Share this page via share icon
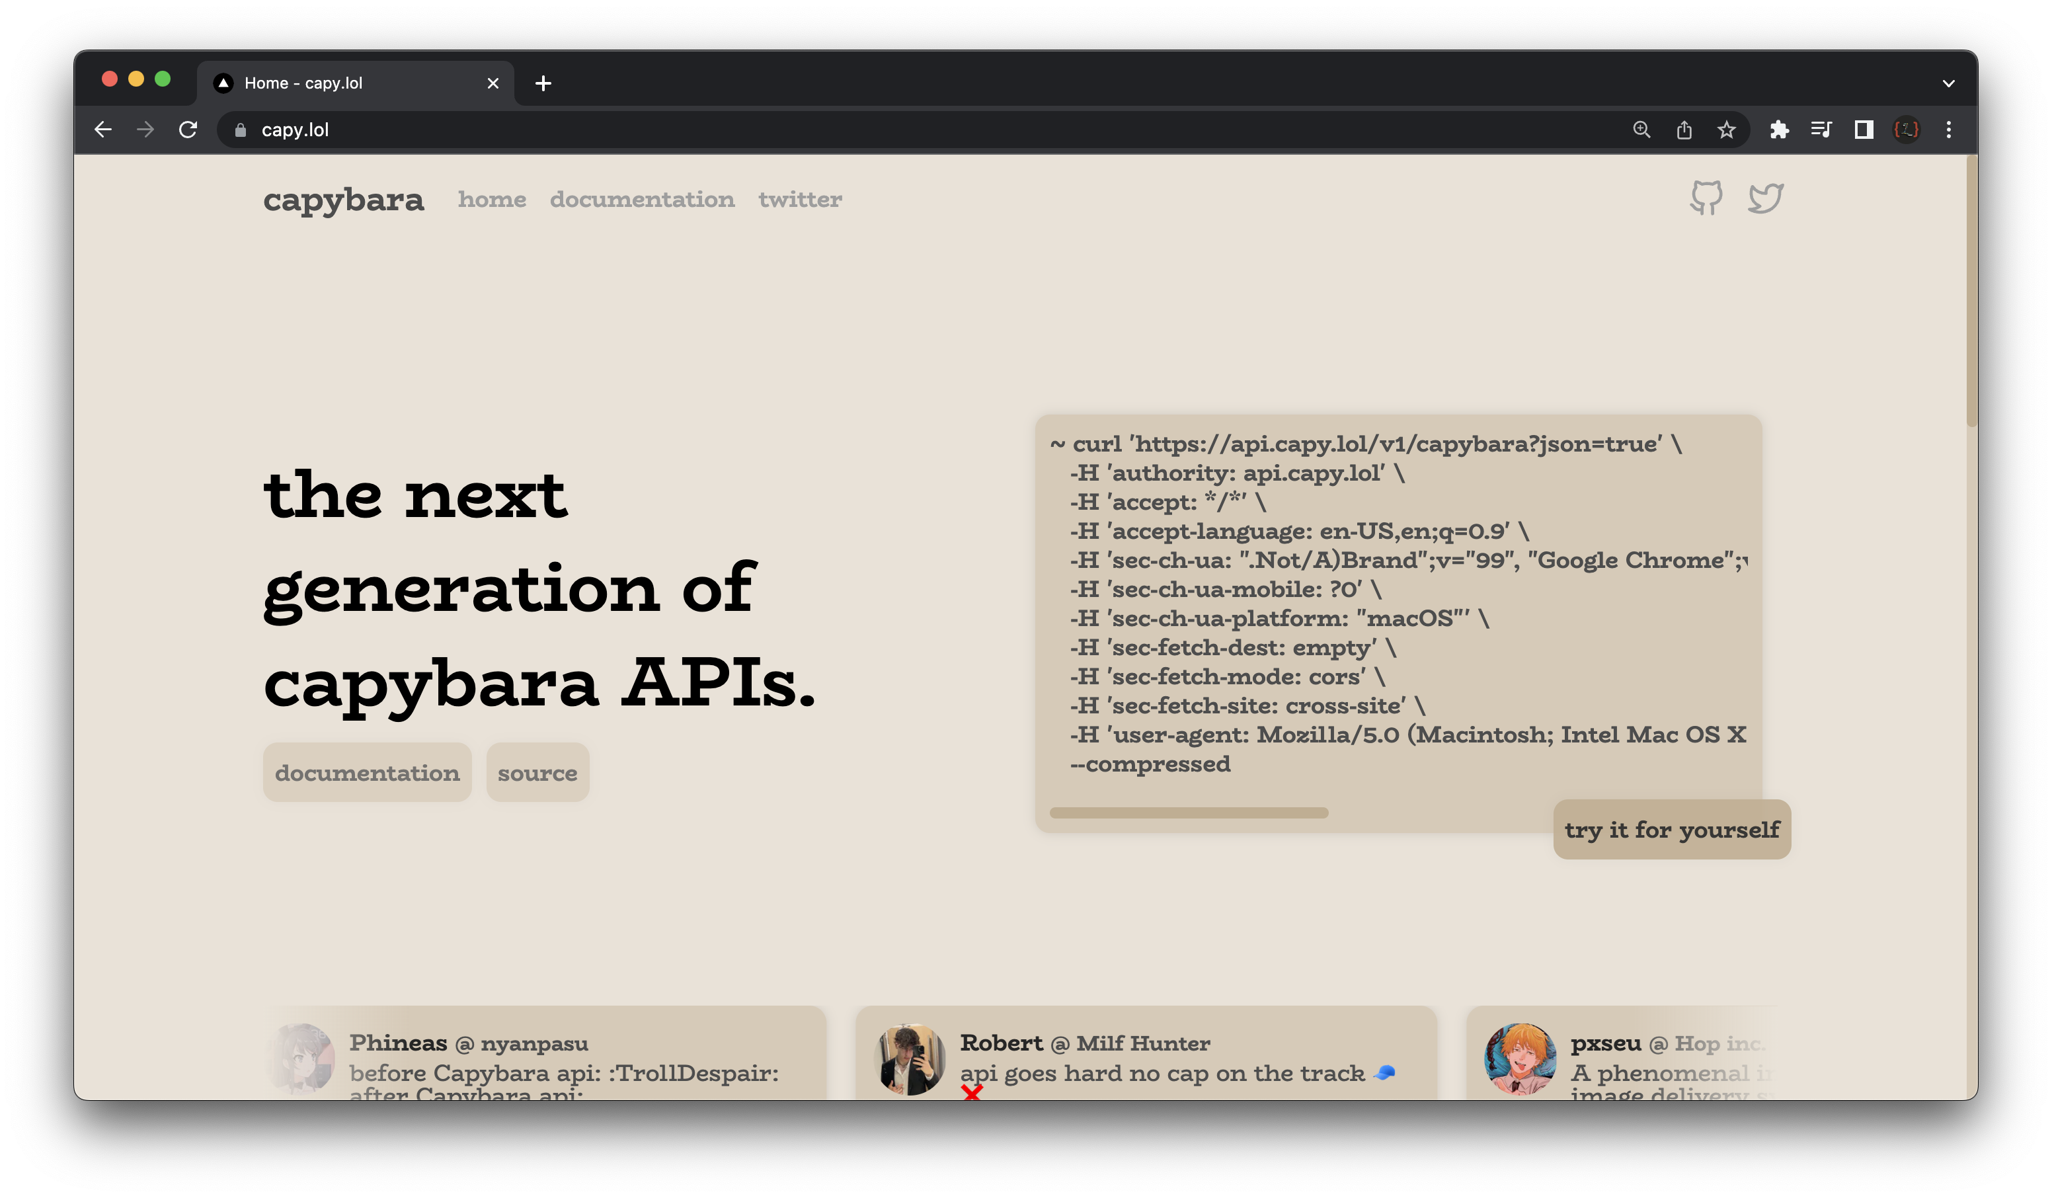The image size is (2052, 1198). tap(1684, 130)
